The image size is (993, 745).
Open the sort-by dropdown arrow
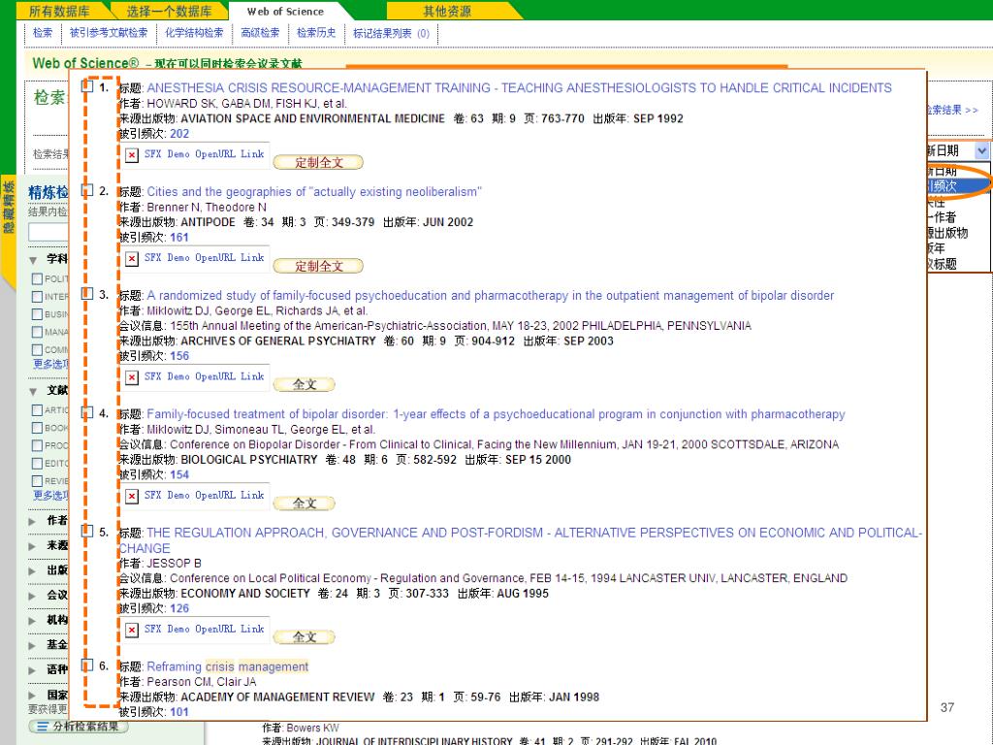click(x=981, y=150)
